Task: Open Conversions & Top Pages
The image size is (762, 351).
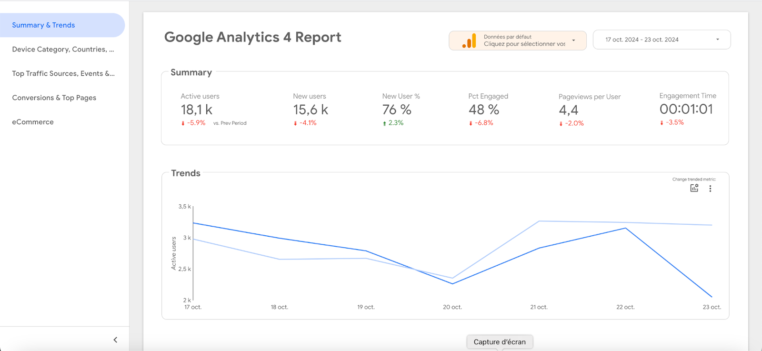Action: click(x=54, y=98)
